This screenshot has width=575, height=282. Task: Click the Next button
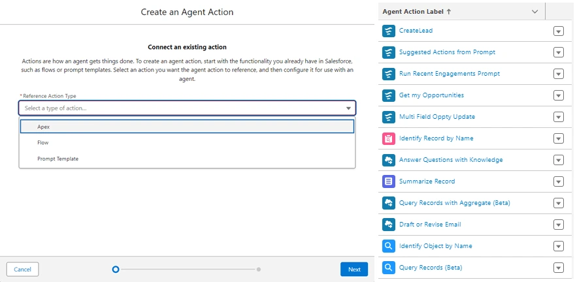click(x=354, y=269)
